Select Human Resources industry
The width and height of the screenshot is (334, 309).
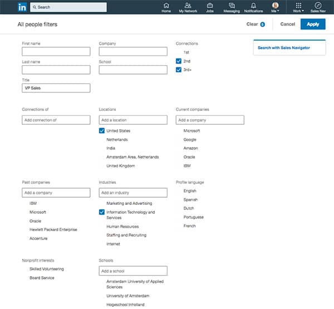tap(122, 227)
